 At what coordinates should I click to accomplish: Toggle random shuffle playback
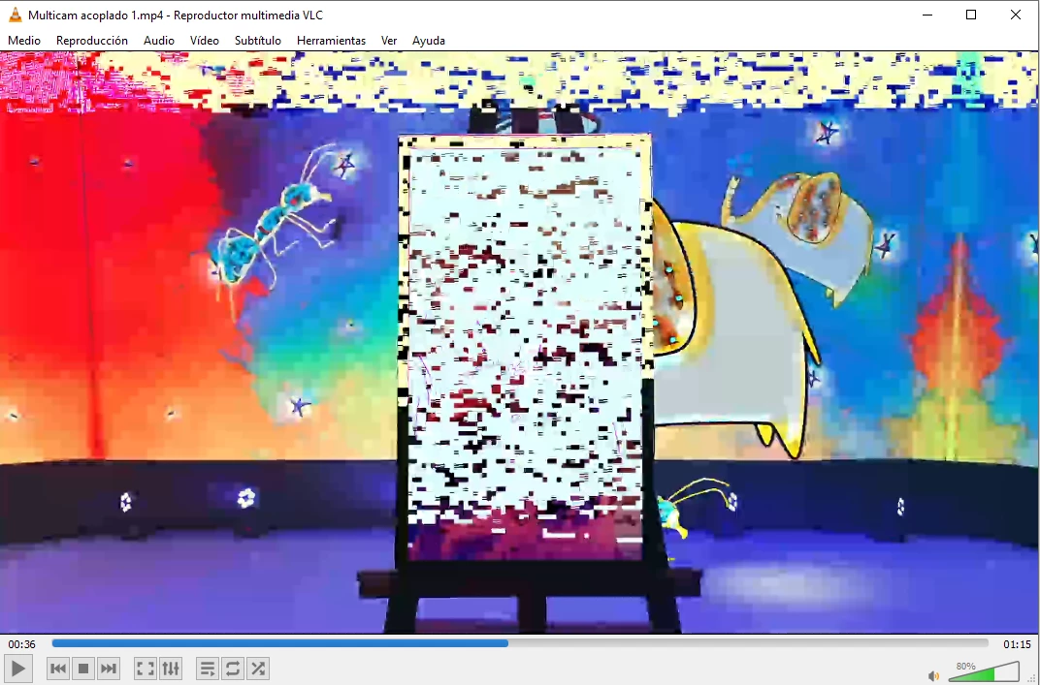(258, 669)
